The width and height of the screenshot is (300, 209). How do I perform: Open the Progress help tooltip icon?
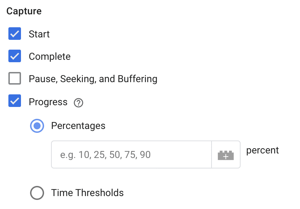point(79,103)
